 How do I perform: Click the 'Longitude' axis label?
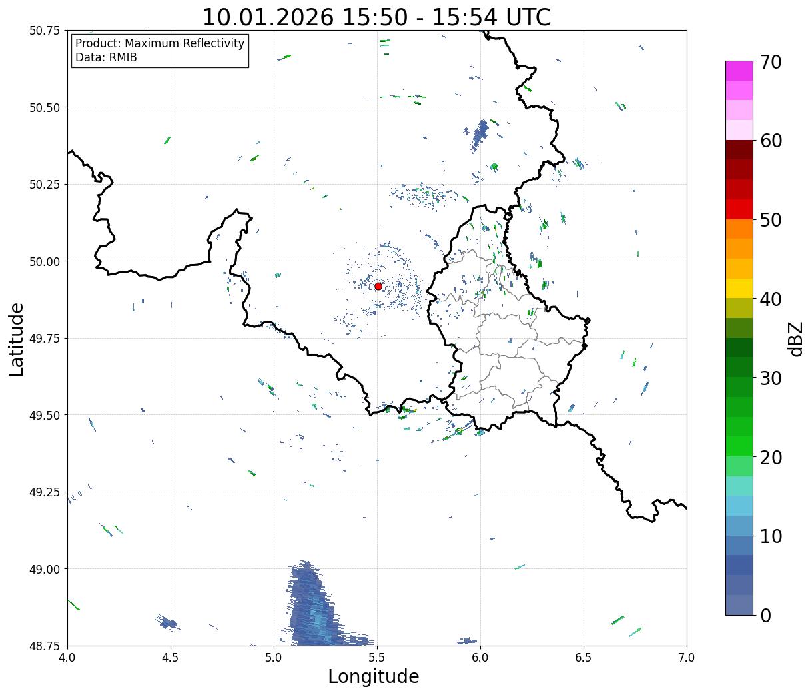[x=374, y=676]
